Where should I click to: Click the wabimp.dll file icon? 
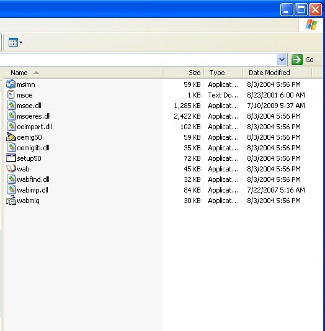11,189
